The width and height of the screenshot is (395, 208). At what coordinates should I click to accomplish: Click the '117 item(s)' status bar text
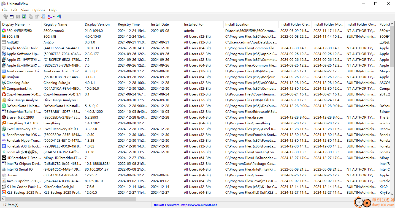10,205
